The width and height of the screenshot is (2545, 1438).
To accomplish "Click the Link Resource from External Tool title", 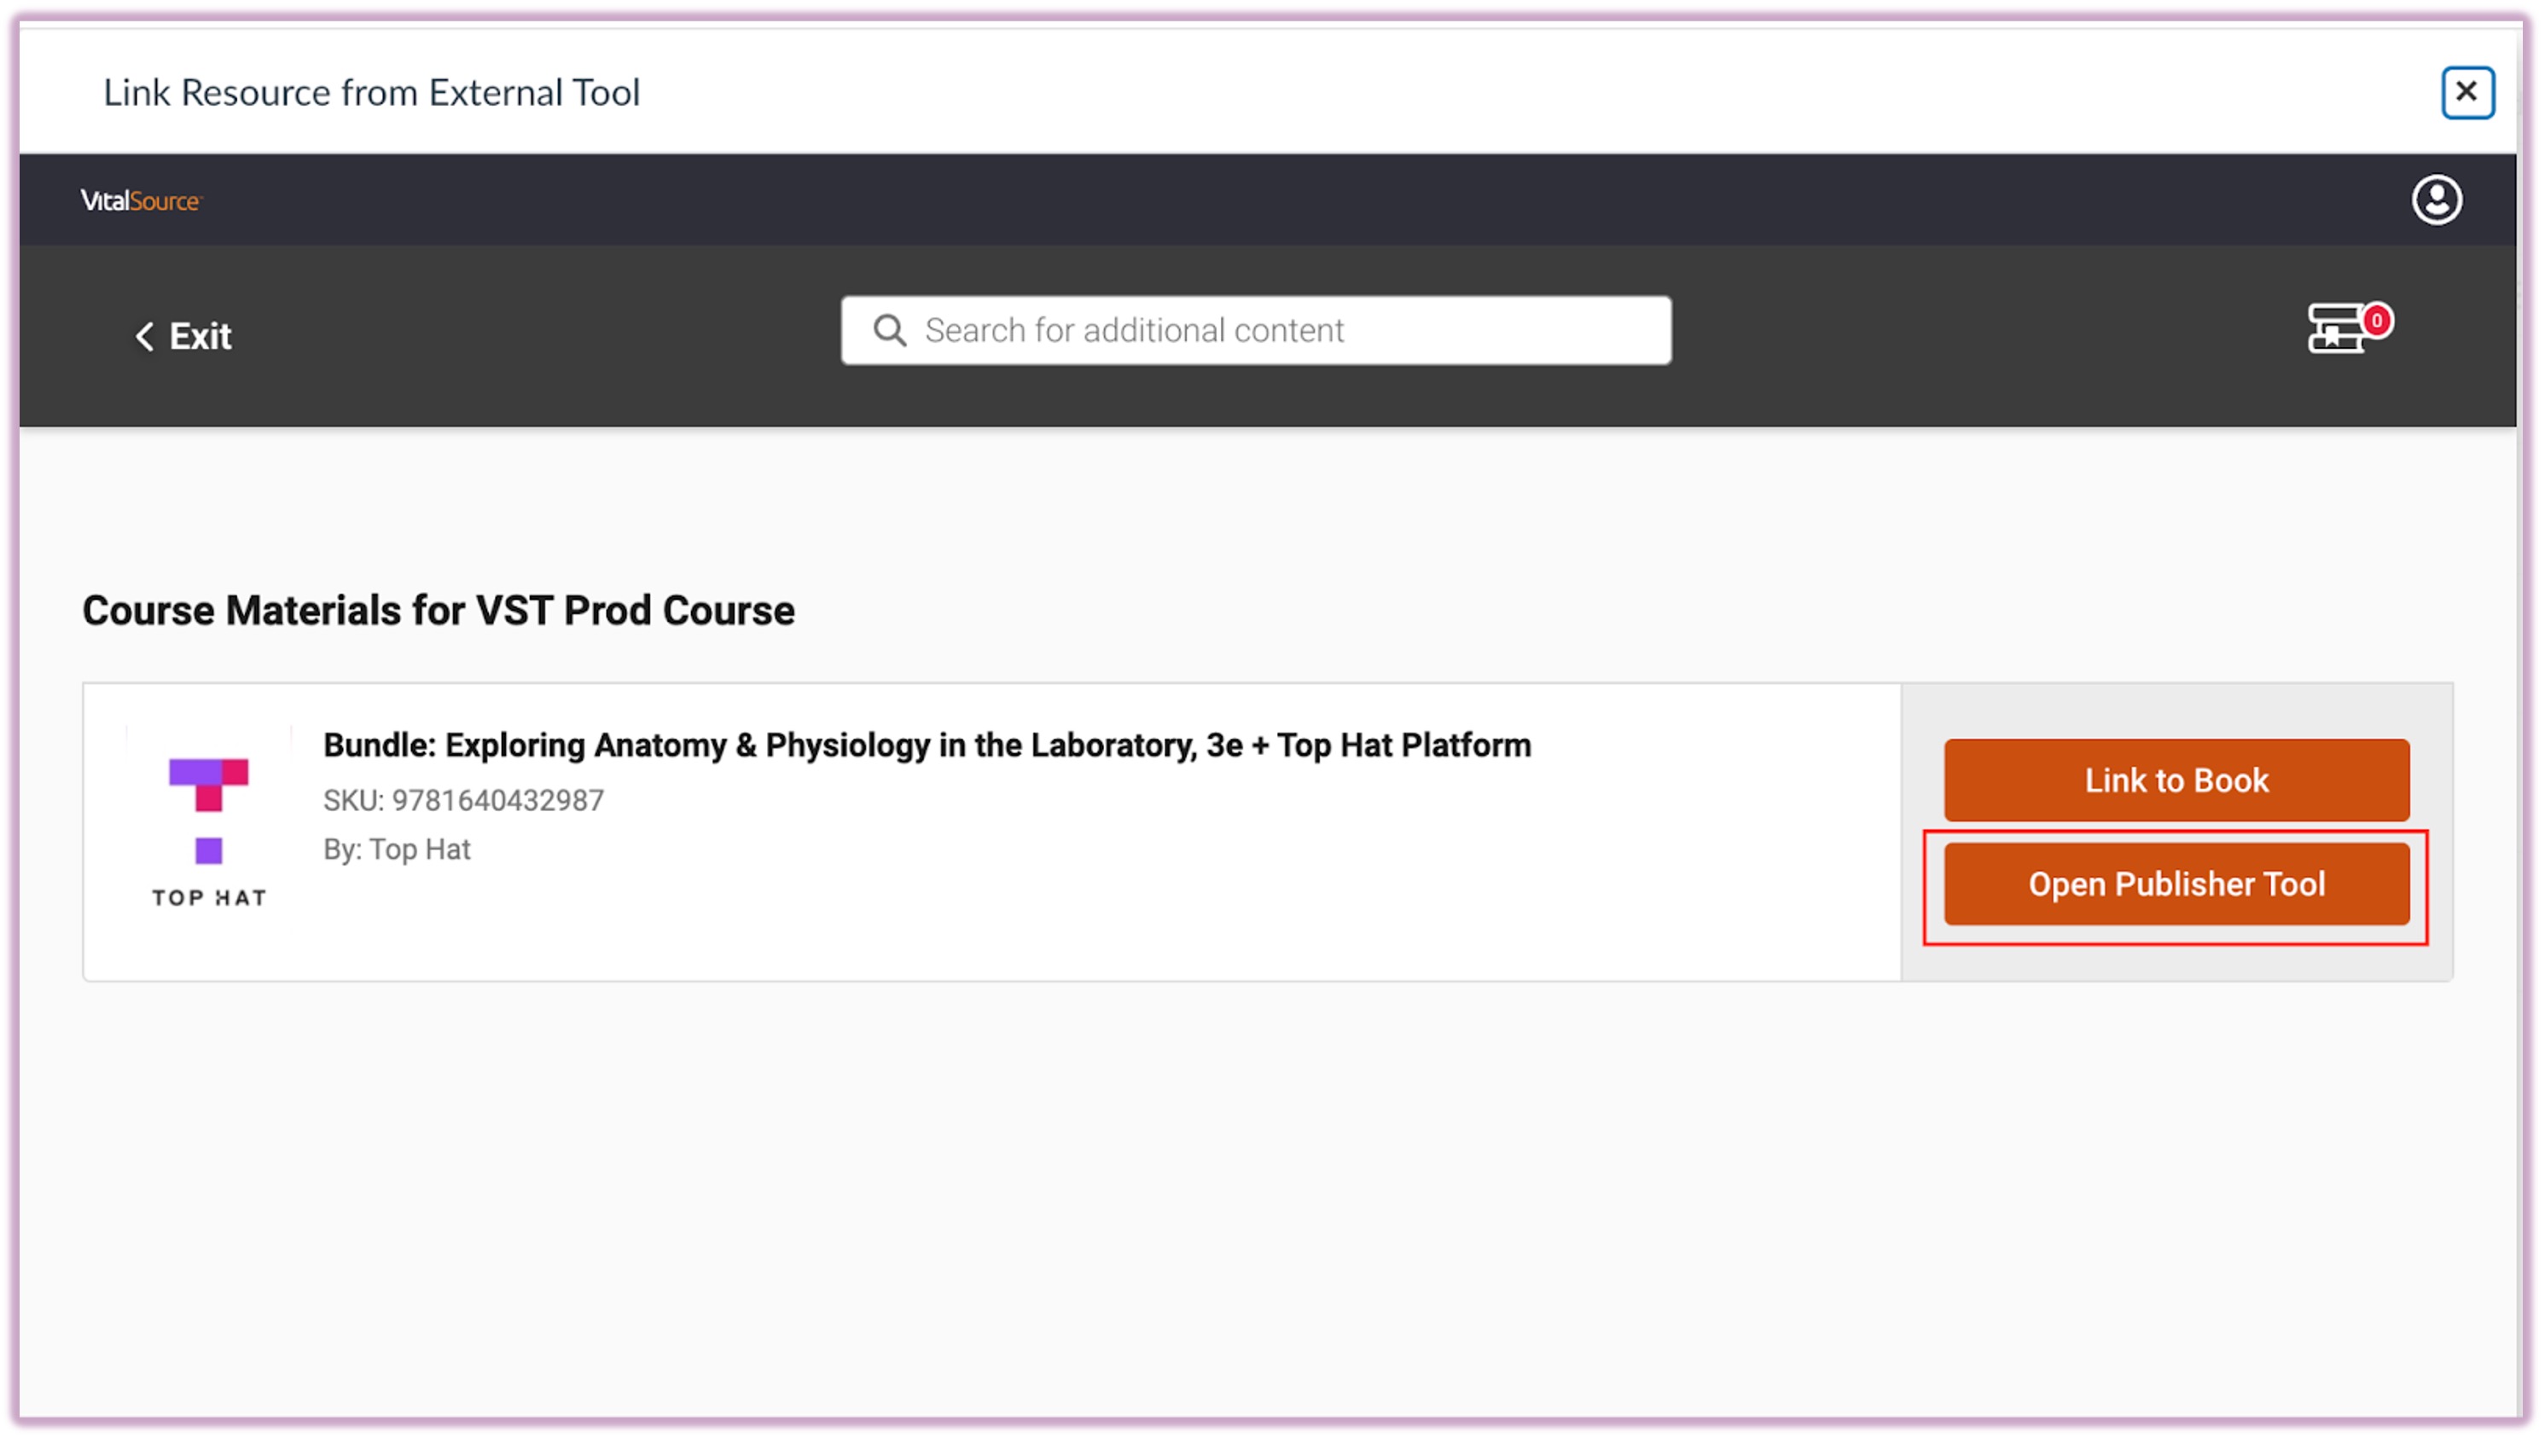I will (371, 93).
